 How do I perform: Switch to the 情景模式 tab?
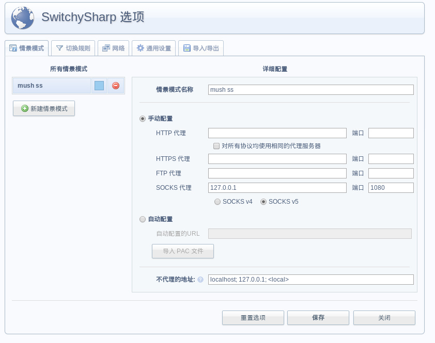tap(27, 48)
